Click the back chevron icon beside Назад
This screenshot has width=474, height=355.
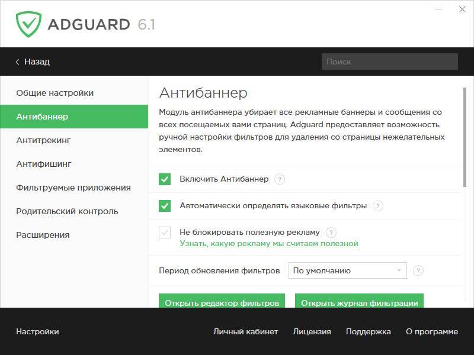(17, 62)
